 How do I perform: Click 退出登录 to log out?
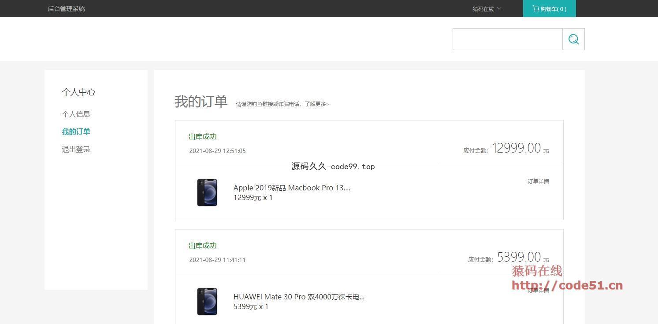(x=76, y=149)
